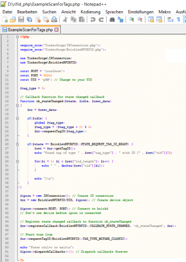Create a new document with the New icon
Viewport: 186px width, 262px height.
click(x=5, y=20)
